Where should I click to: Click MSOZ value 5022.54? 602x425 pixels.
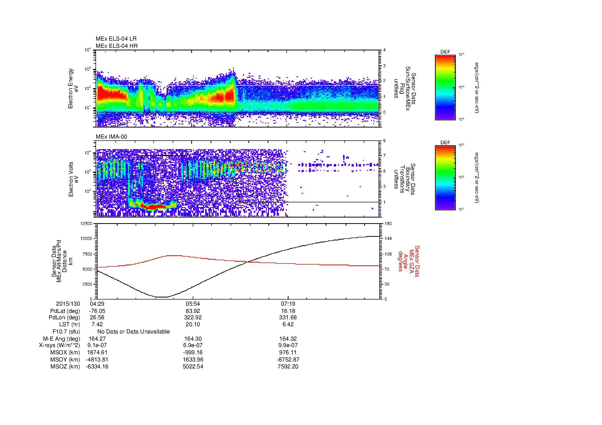(193, 367)
